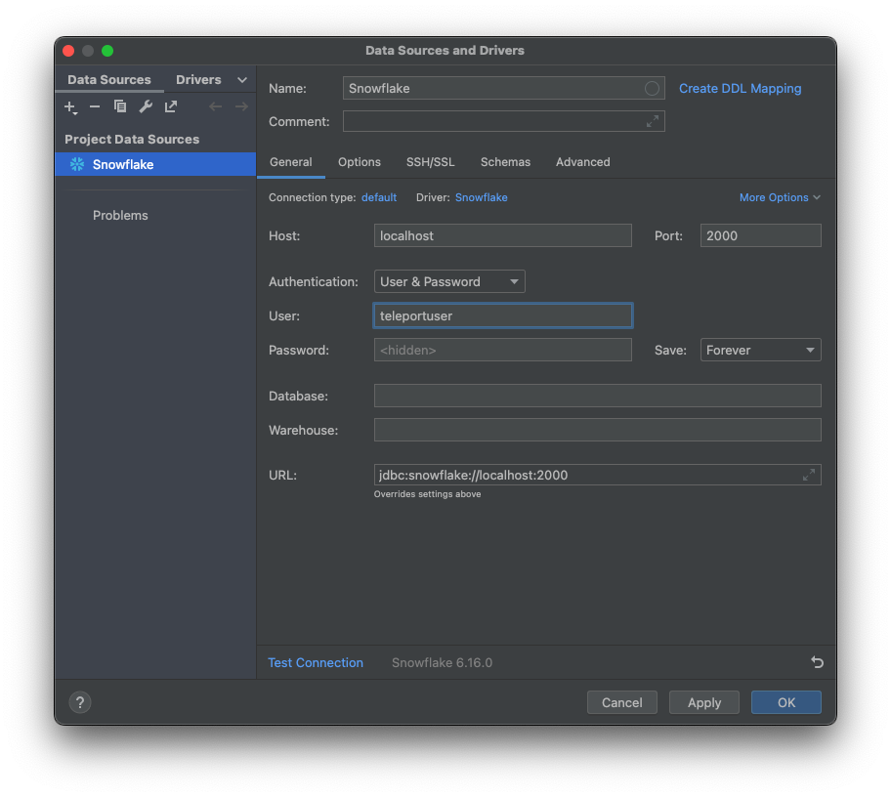Add a new data source with the plus icon

click(69, 106)
